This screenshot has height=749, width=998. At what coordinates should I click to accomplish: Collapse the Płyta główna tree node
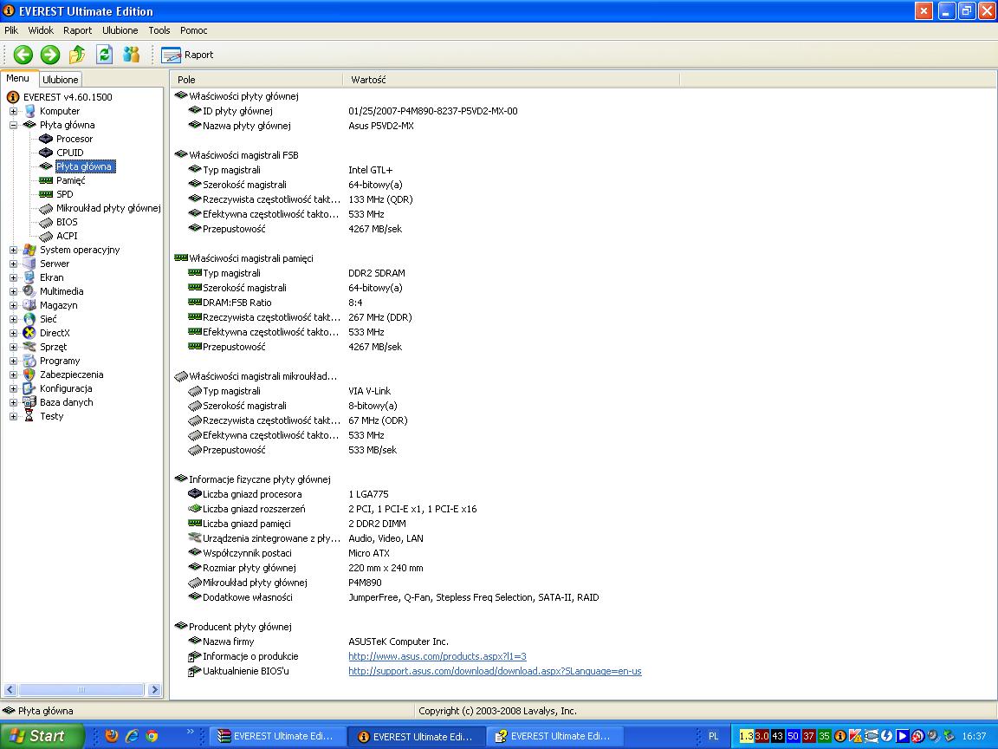click(x=13, y=125)
